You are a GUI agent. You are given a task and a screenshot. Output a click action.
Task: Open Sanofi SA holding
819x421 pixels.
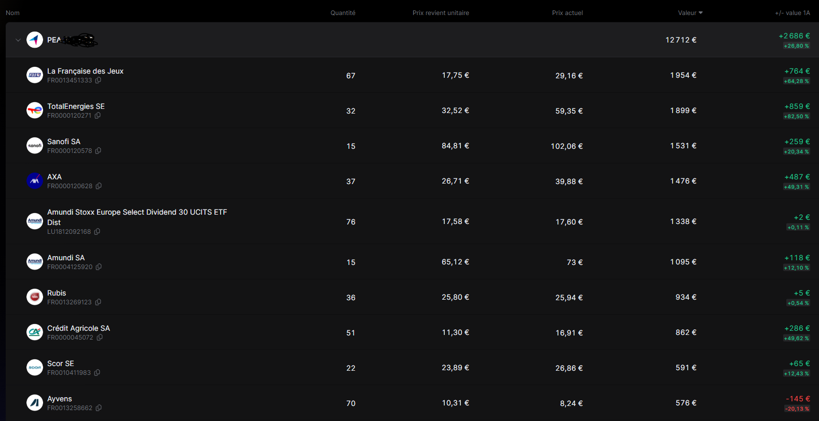(64, 142)
